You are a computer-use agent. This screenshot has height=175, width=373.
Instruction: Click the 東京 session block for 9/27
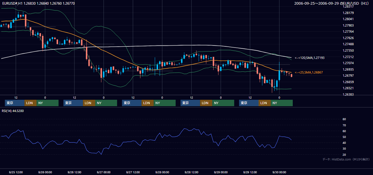[132, 103]
